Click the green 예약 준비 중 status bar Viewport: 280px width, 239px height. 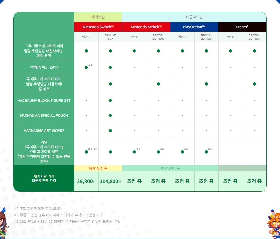pos(170,168)
